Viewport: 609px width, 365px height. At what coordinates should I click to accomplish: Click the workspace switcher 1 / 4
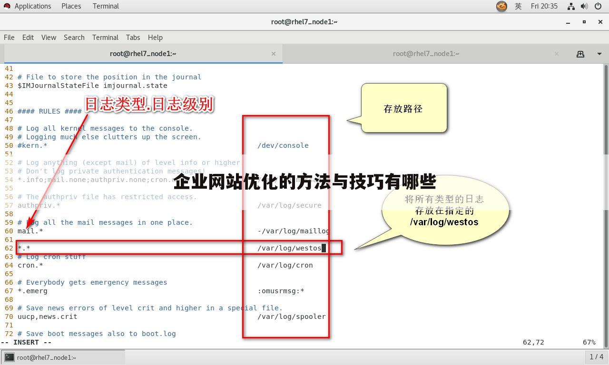tap(596, 356)
